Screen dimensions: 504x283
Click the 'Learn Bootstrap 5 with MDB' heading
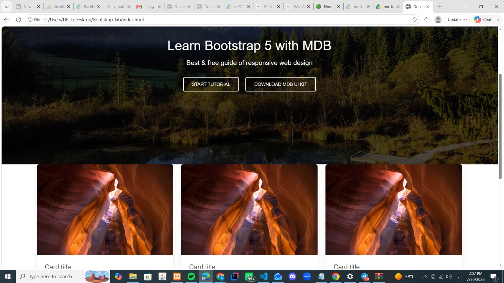tap(249, 46)
